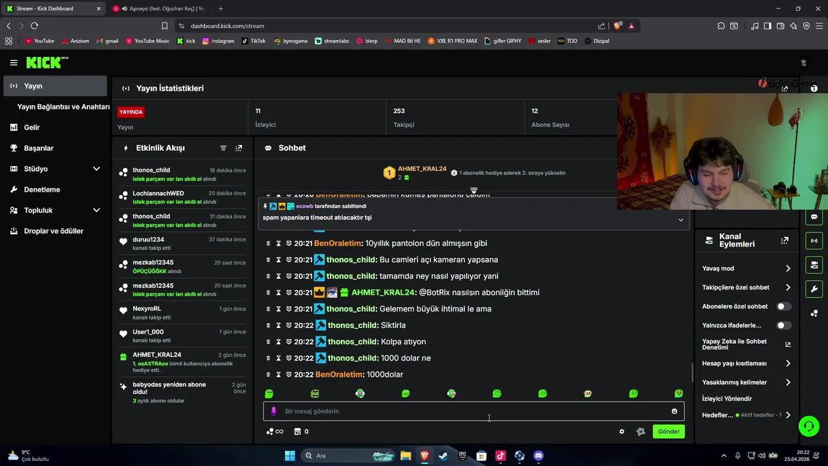Open the Brave Rewards triangle icon
The image size is (828, 466).
click(x=631, y=26)
